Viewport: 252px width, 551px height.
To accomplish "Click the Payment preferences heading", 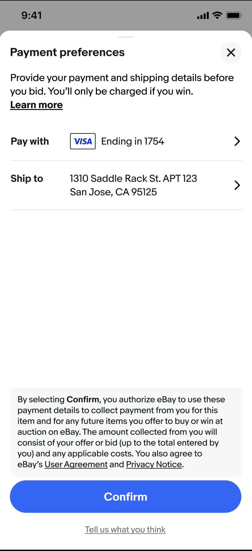I will [67, 52].
